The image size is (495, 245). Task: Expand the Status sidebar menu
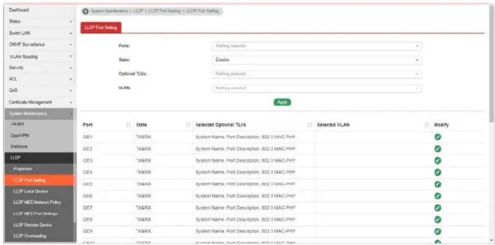click(40, 21)
